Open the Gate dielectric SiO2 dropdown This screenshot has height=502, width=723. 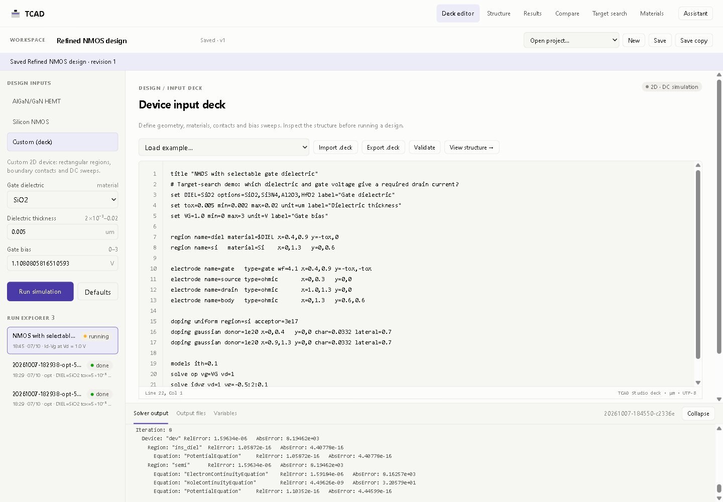62,200
